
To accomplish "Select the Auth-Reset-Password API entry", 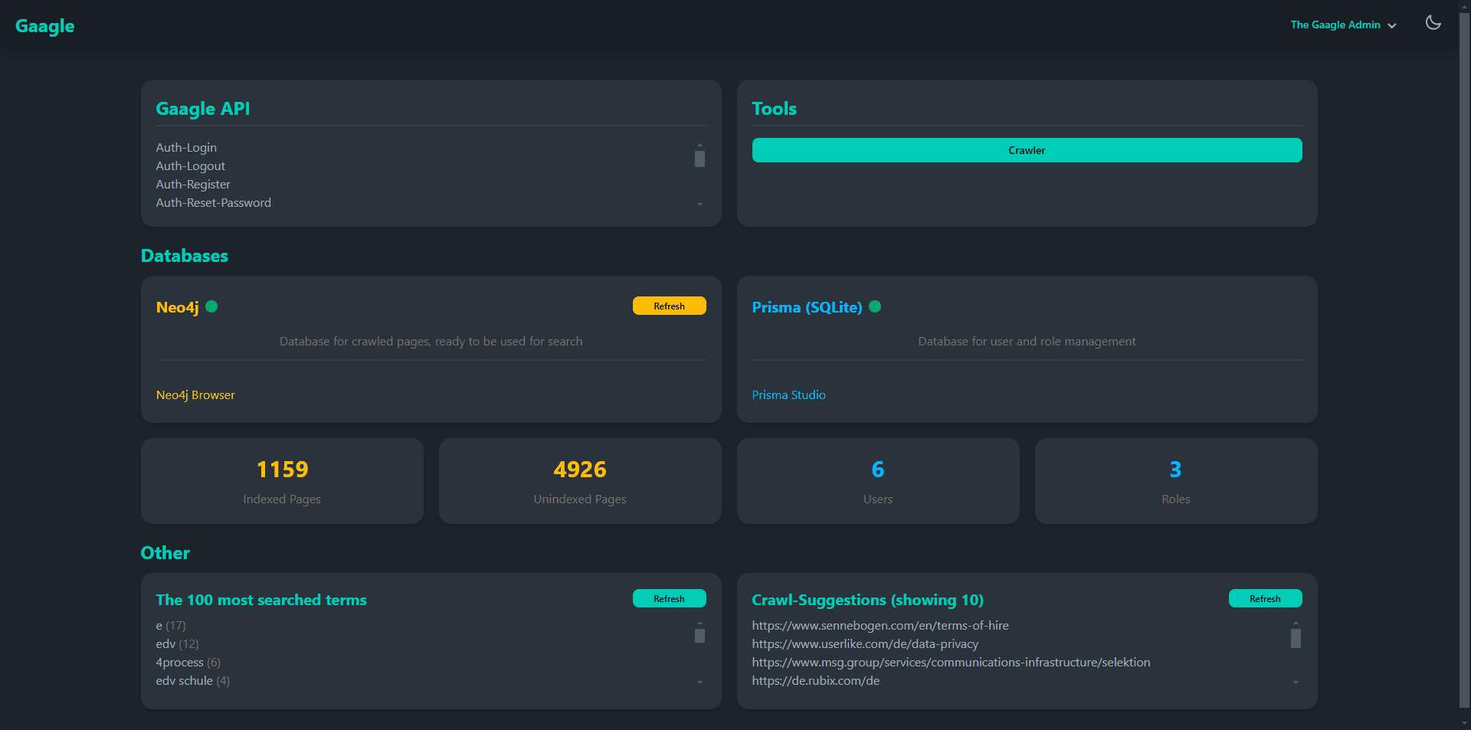I will click(214, 202).
